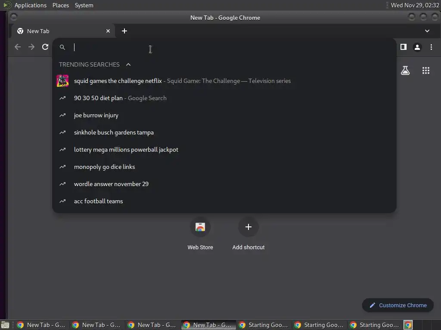Open the Google apps grid
The height and width of the screenshot is (330, 441).
[426, 70]
